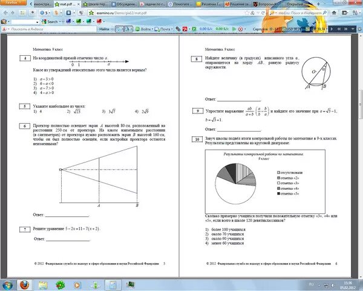Click the search magnifier in the search box

point(325,13)
